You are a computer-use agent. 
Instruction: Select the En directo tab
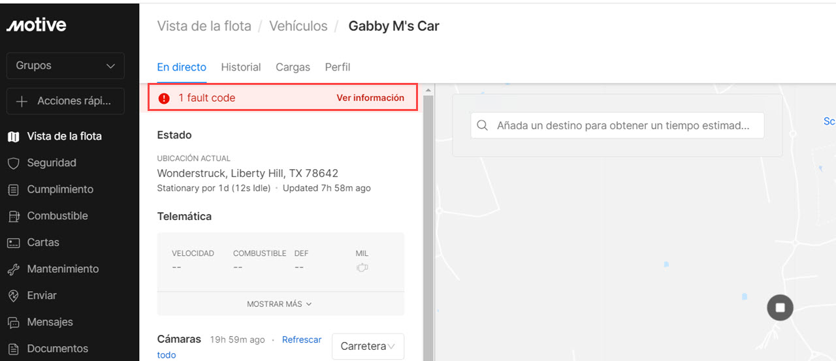tap(182, 67)
